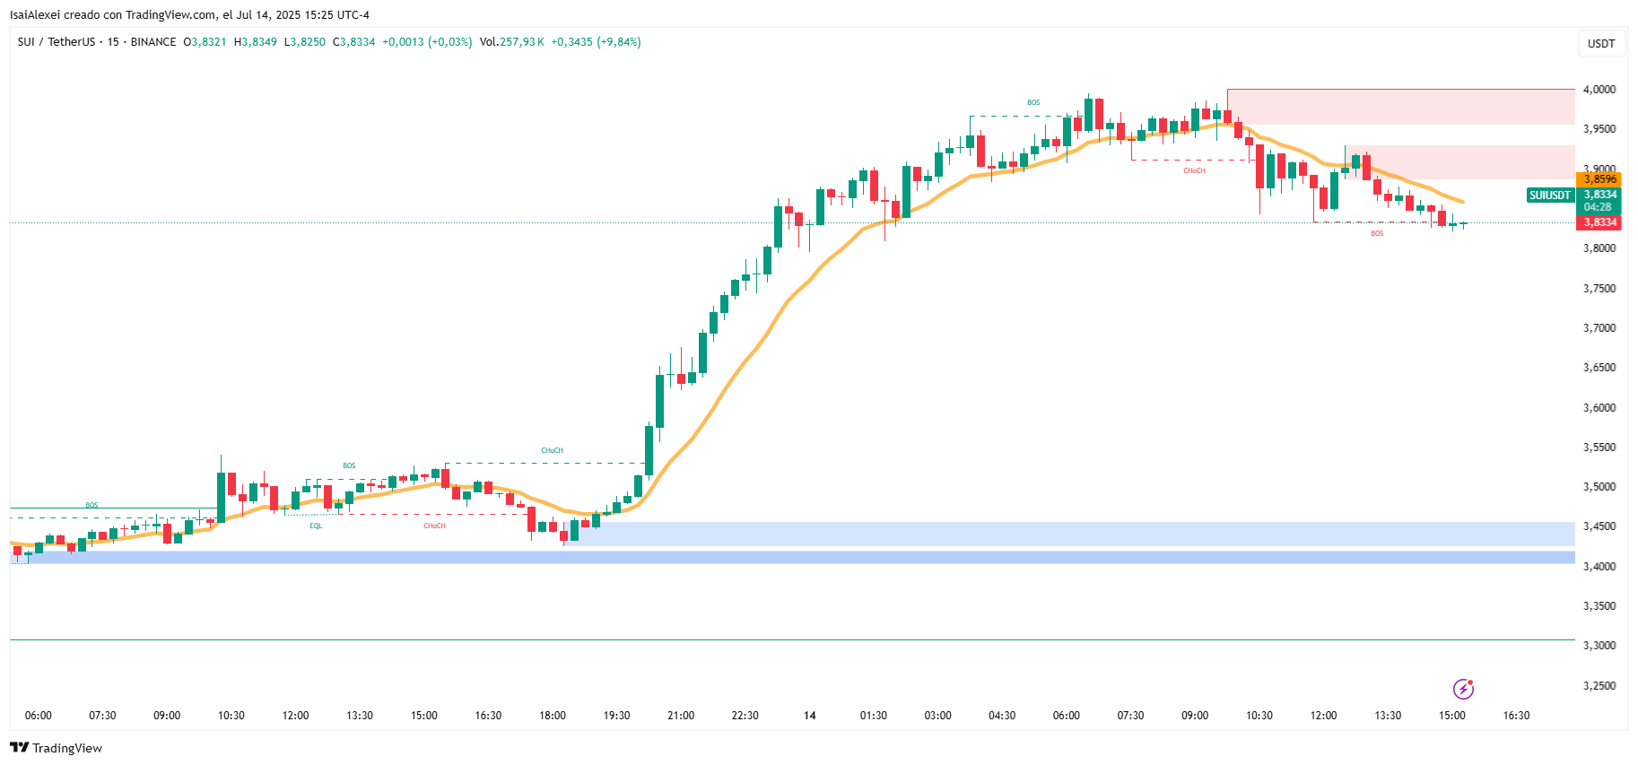Click the 4,0000 price axis label
Image resolution: width=1638 pixels, height=765 pixels.
coord(1599,90)
